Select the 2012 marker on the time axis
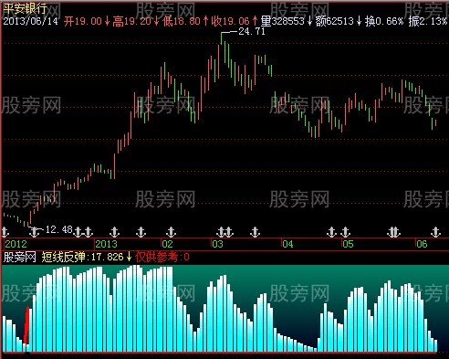The image size is (449, 359). pos(16,244)
